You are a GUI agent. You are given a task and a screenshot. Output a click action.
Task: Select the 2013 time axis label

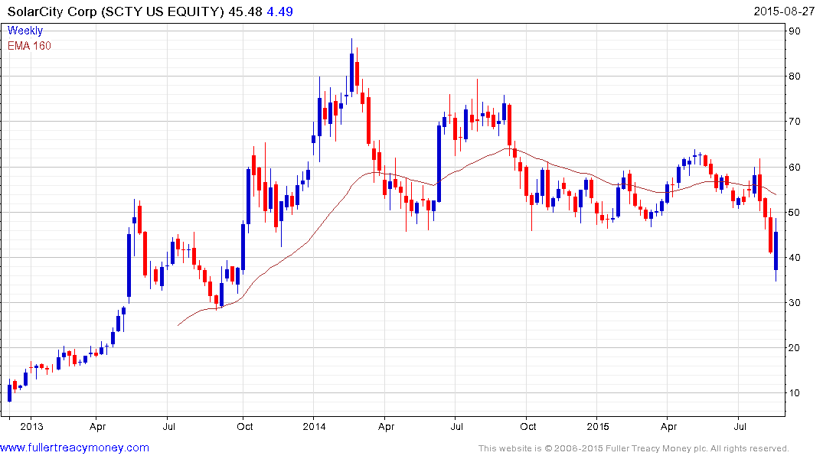click(x=31, y=426)
